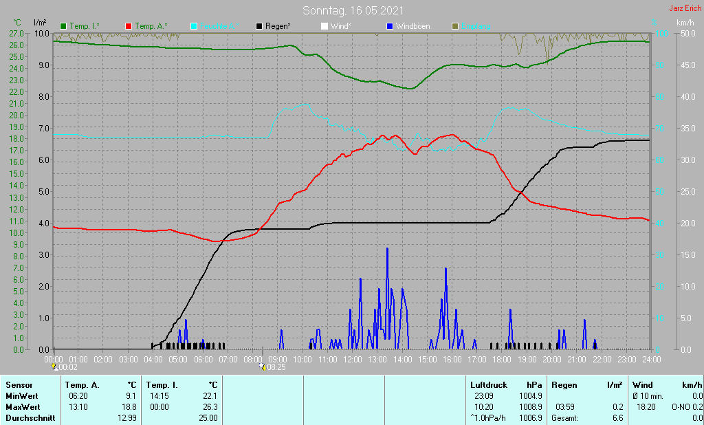The width and height of the screenshot is (704, 425).
Task: Click the Sensor header in data table
Action: tap(19, 385)
